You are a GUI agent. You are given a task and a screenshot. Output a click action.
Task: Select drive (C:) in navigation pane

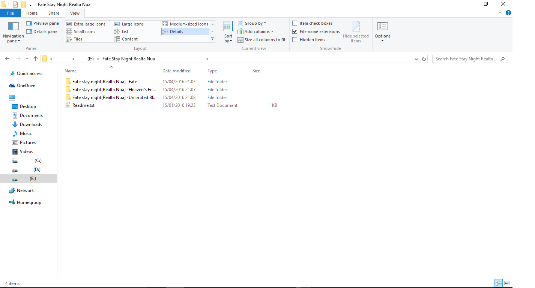[27, 160]
